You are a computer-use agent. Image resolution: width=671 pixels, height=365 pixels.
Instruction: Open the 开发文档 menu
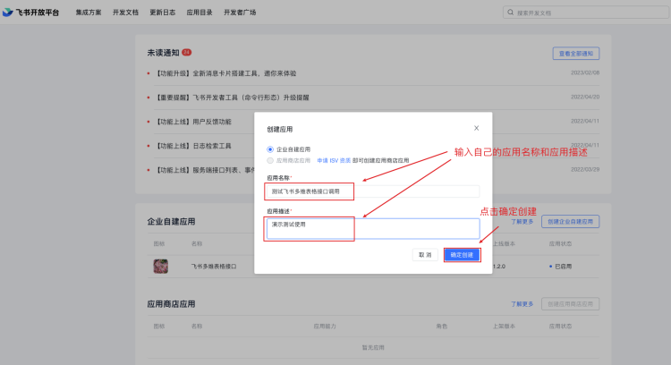[x=125, y=13]
